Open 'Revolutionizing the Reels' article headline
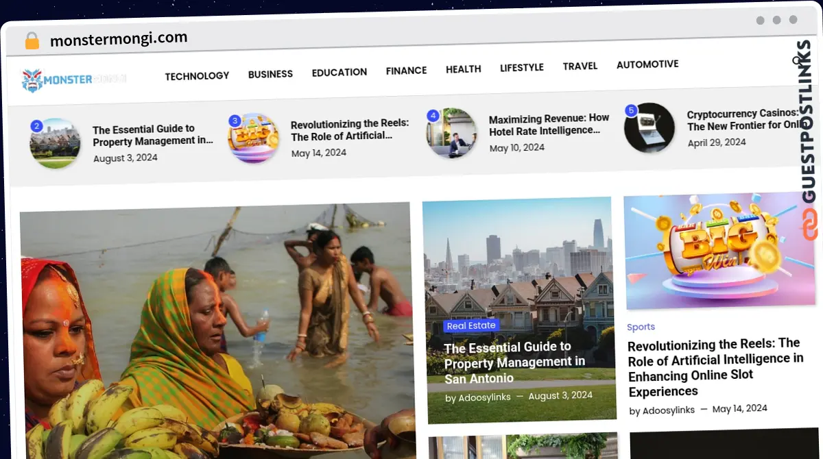Screen dimensions: 823x459 [x=715, y=367]
